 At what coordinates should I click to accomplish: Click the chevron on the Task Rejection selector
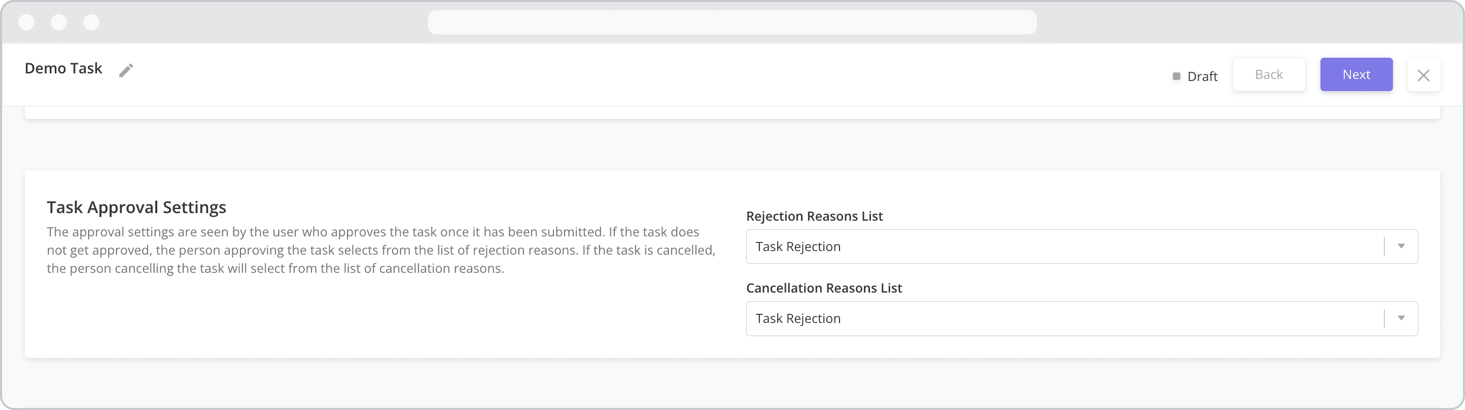point(1400,246)
